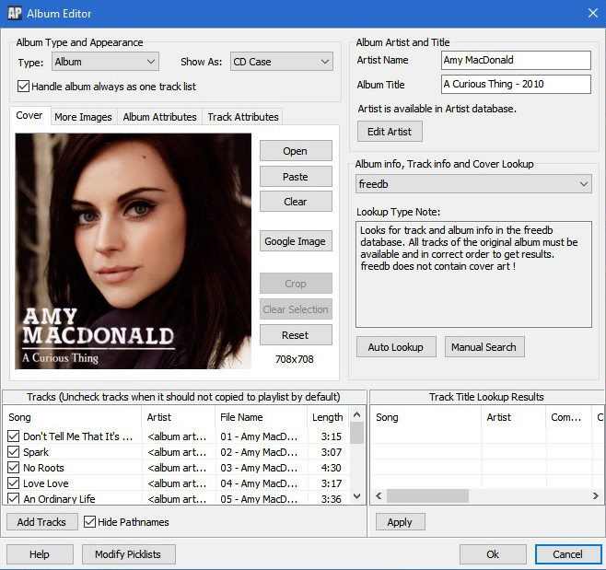606x570 pixels.
Task: Open the Show As CD Case dropdown
Action: pyautogui.click(x=282, y=62)
